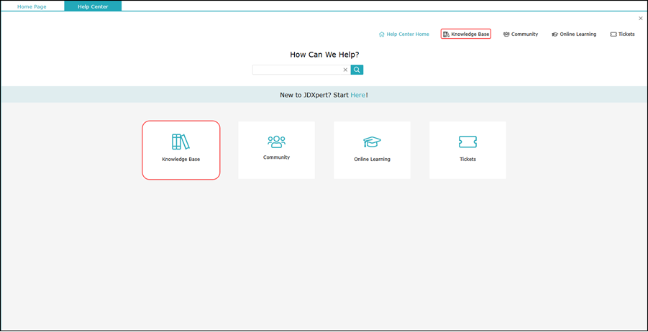The image size is (648, 332).
Task: Open the Tickets text link in the top navigation
Action: coord(626,34)
